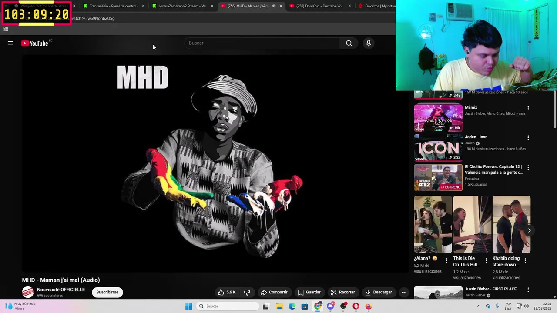Open options for This is Die On This Hill short
This screenshot has height=313, width=557.
(x=486, y=261)
